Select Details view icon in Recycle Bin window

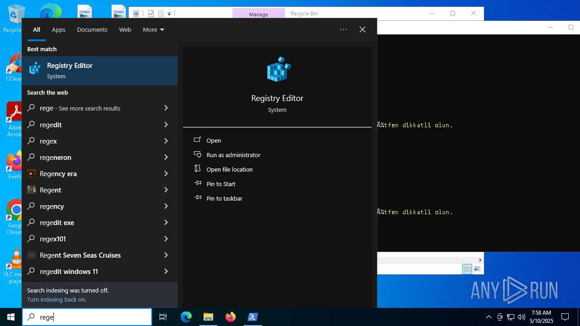[x=467, y=269]
